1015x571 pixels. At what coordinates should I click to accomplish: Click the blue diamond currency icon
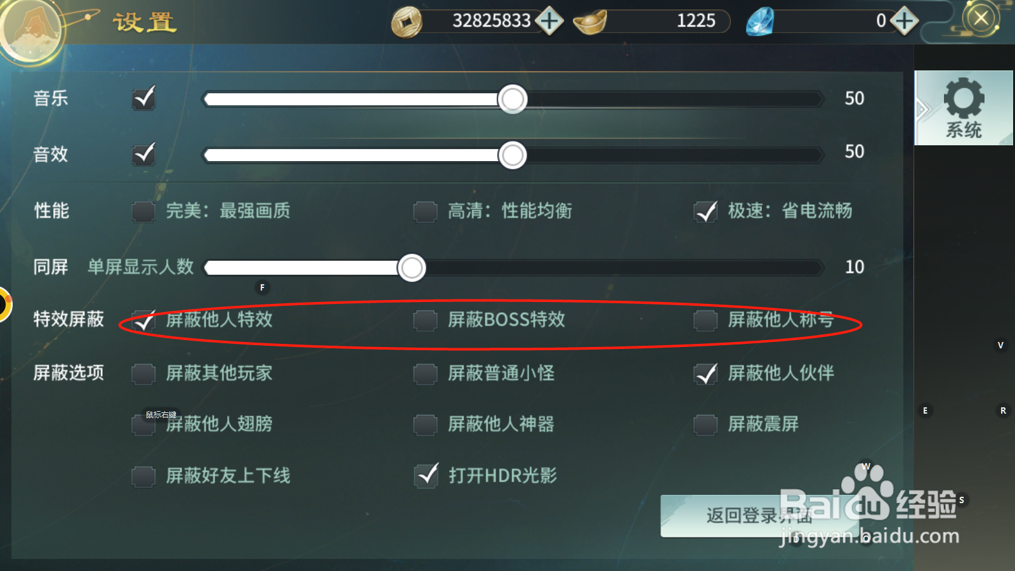[x=760, y=22]
